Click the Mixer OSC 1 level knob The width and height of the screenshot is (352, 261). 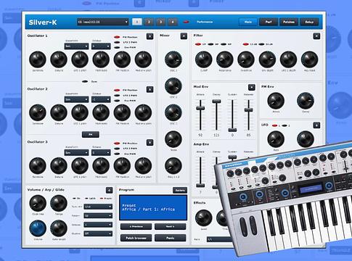point(173,59)
